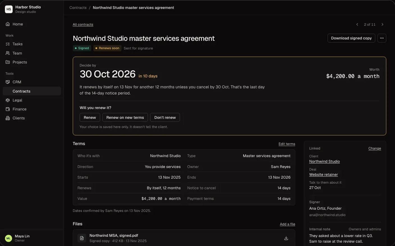Viewport: 395px width, 246px height.
Task: Go to previous contract with left chevron
Action: tap(357, 25)
